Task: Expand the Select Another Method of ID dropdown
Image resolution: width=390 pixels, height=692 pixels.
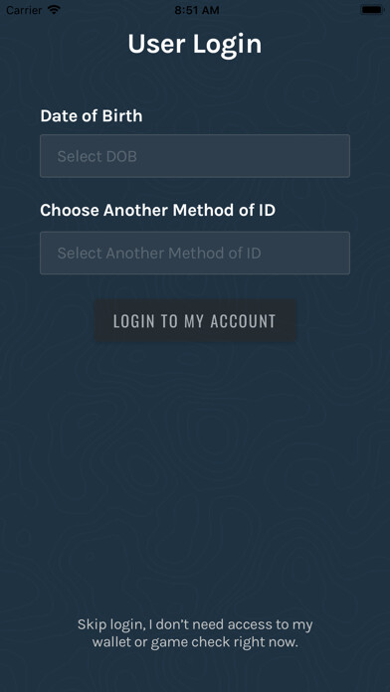Action: [x=195, y=253]
